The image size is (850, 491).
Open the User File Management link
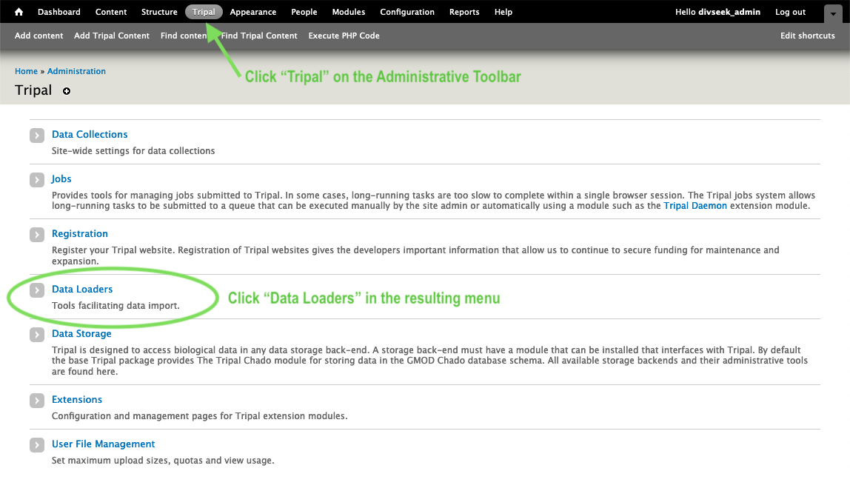(x=103, y=444)
